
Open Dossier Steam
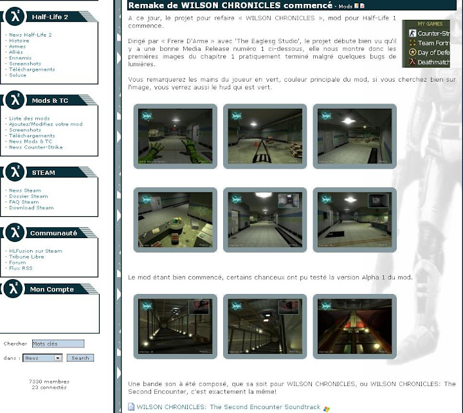pyautogui.click(x=28, y=196)
